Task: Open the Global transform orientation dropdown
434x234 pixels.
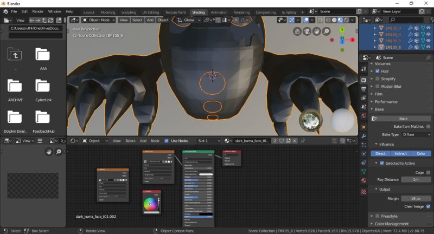Action: tap(189, 20)
